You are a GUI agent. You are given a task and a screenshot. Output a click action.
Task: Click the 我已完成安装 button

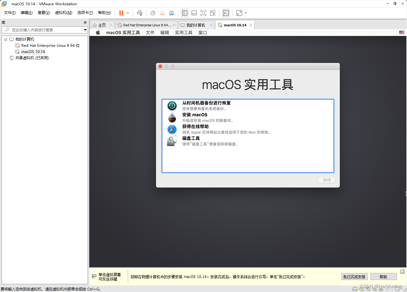click(354, 277)
